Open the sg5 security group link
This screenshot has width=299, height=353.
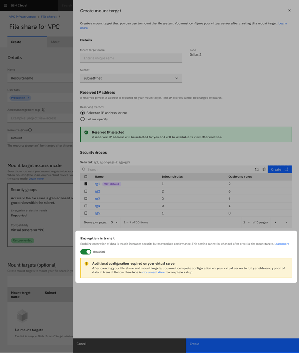coord(97,213)
